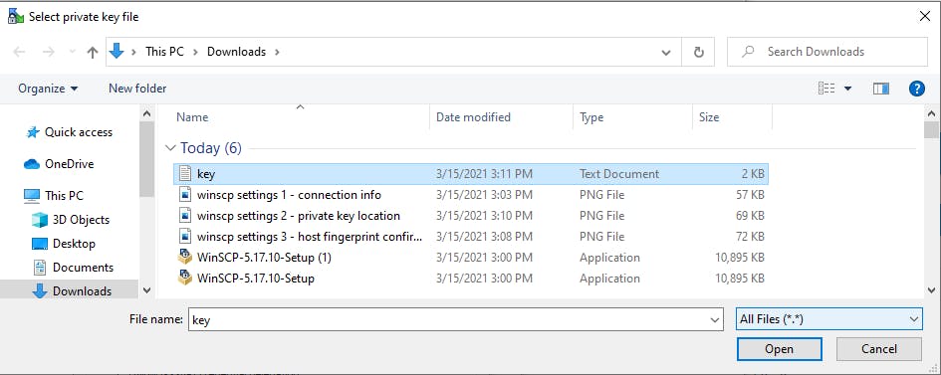This screenshot has width=941, height=375.
Task: Select the key text document icon
Action: [x=185, y=174]
